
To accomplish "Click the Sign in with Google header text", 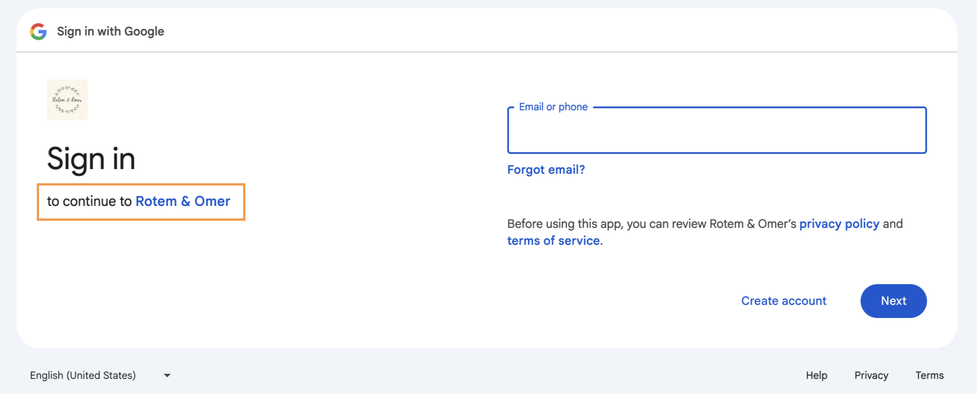I will pos(110,31).
